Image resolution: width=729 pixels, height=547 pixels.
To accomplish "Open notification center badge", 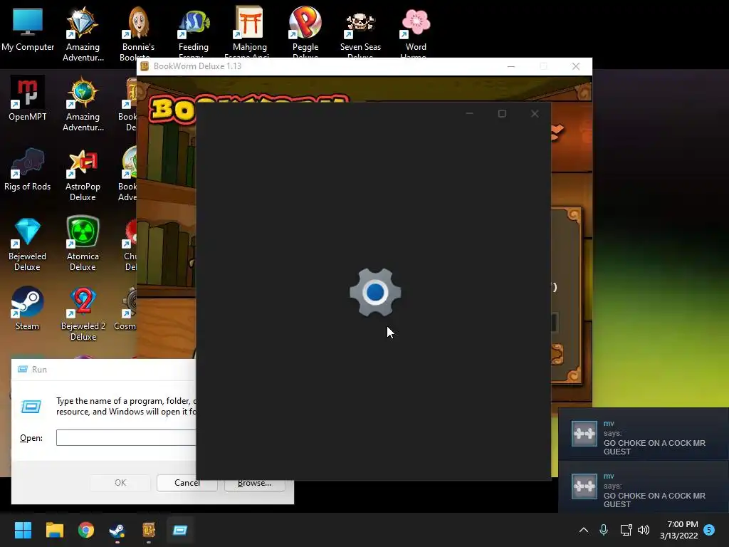I will pyautogui.click(x=709, y=529).
